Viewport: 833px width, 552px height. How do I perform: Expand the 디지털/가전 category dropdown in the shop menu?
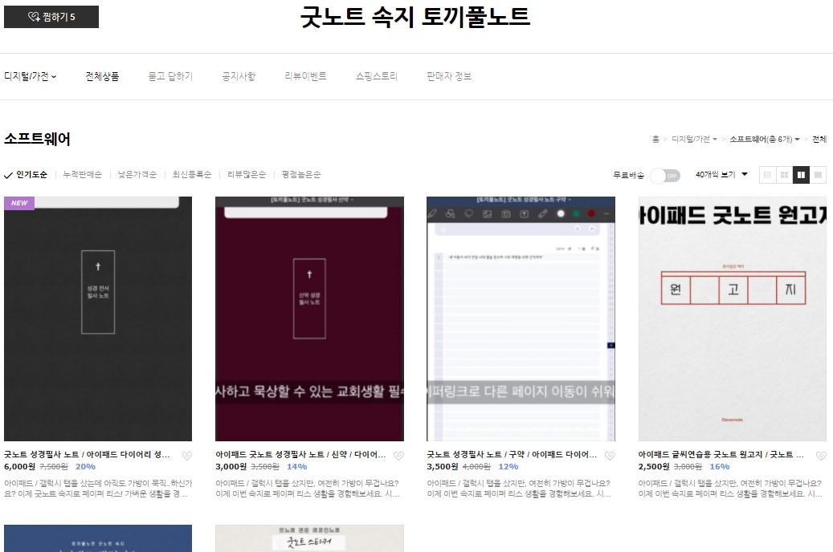[31, 76]
